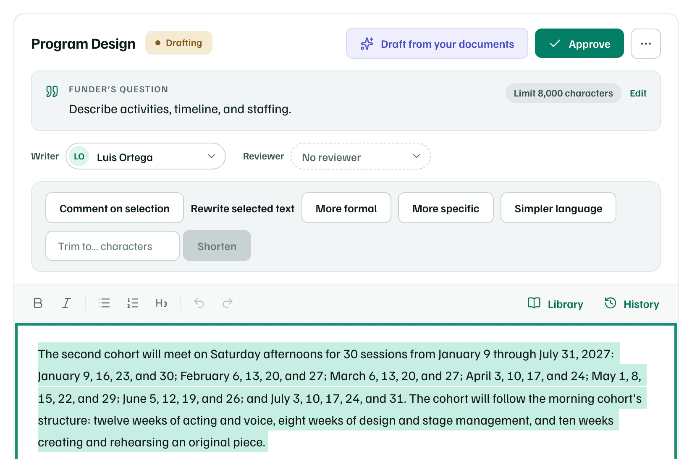Click the sparkle icon on Draft button
This screenshot has height=459, width=692.
click(367, 44)
